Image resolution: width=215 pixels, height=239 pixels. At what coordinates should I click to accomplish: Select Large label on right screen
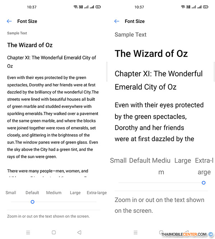(x=183, y=161)
